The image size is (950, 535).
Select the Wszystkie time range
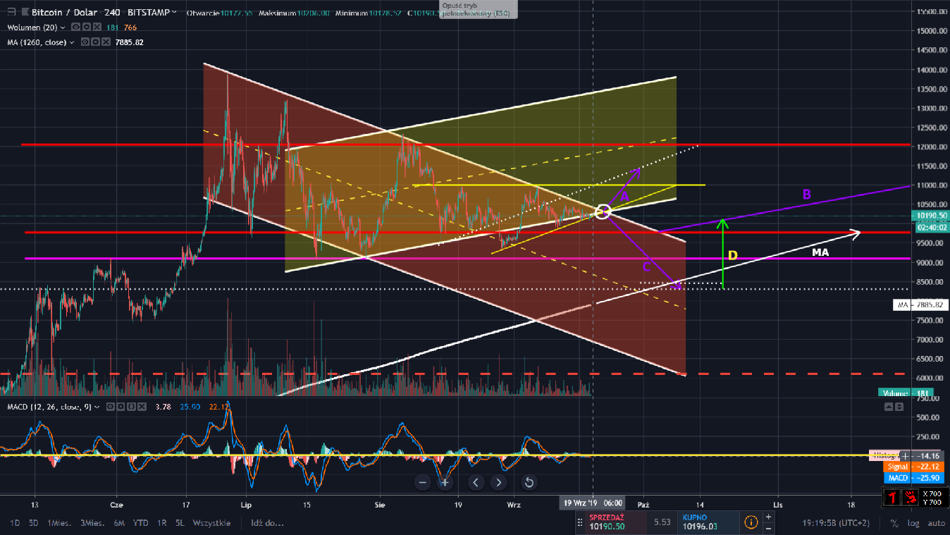pyautogui.click(x=211, y=523)
